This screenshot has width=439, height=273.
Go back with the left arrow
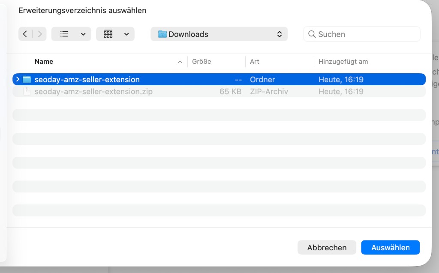25,34
